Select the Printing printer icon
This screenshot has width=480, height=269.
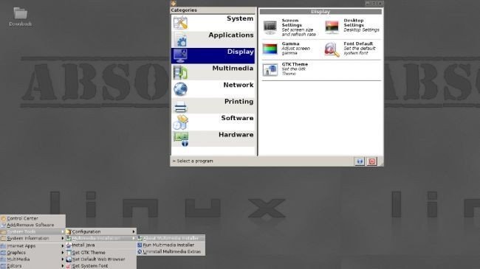click(180, 106)
